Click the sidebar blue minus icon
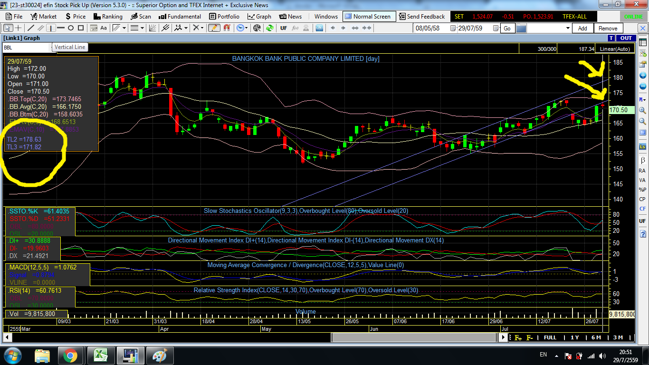Screen dimensions: 649x365 click(x=642, y=86)
